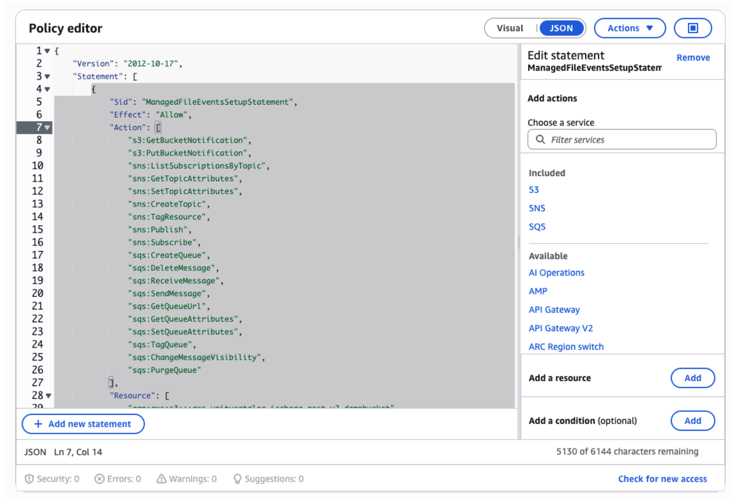
Task: Remove the ManagedFileEventsSetupStatement
Action: point(693,58)
